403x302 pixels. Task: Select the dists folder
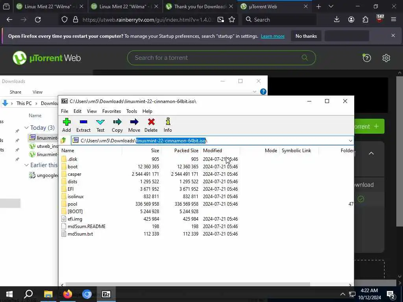[x=69, y=182]
